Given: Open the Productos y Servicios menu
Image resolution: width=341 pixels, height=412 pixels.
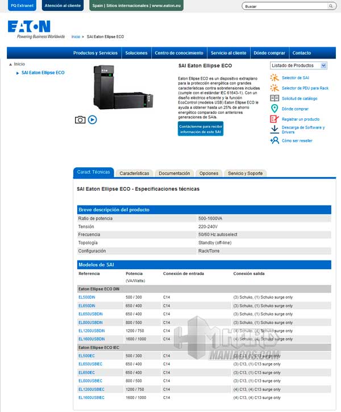Looking at the screenshot, I should [x=95, y=53].
